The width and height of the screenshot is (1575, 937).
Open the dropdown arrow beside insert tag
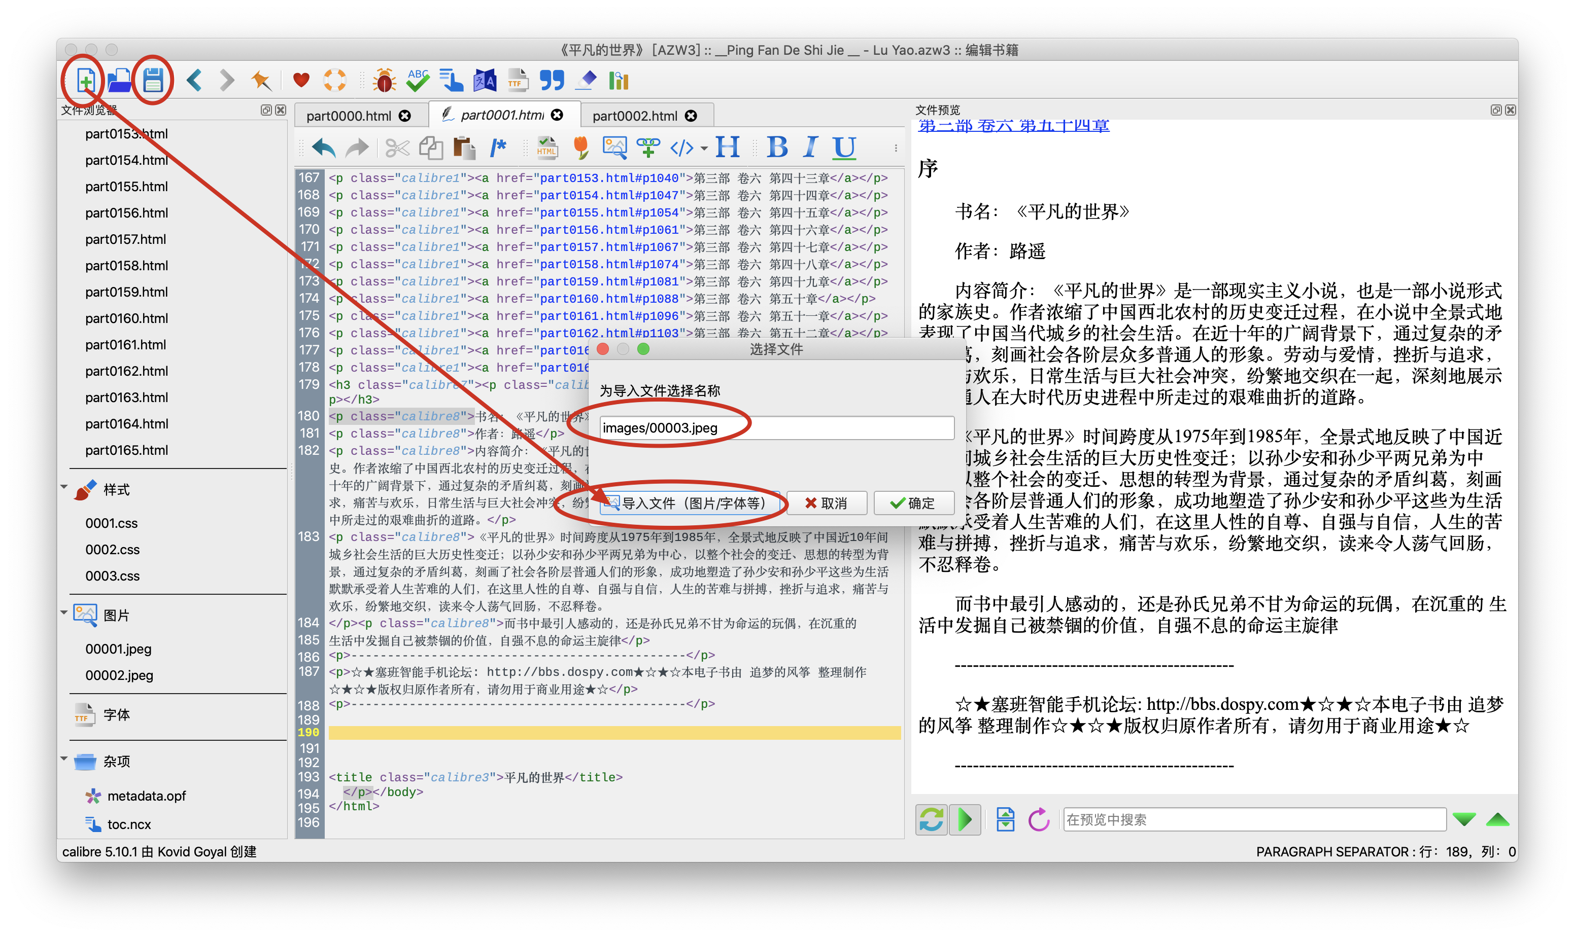click(x=704, y=149)
